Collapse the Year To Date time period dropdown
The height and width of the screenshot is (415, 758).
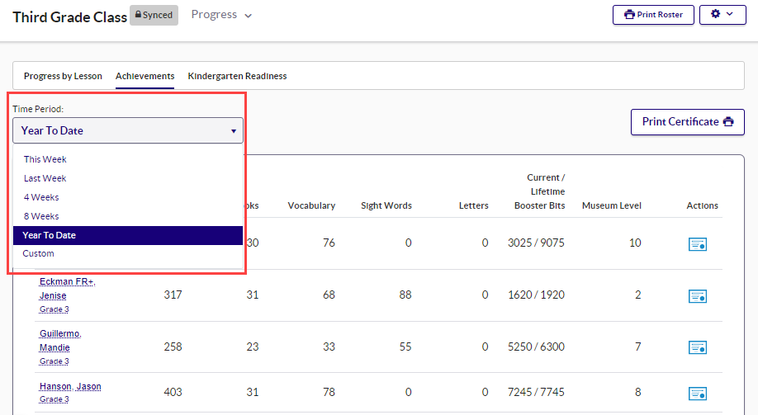pos(128,130)
